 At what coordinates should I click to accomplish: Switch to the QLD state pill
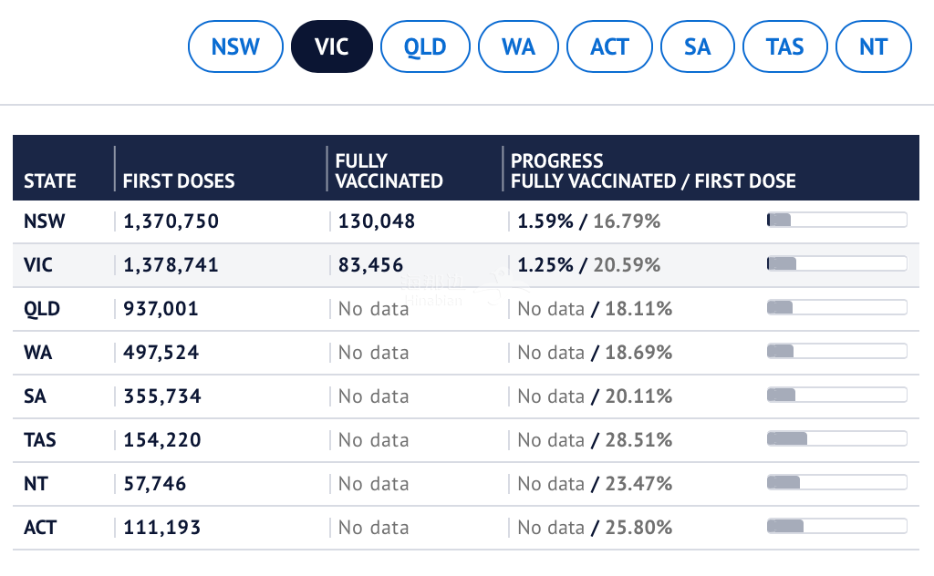pos(425,46)
